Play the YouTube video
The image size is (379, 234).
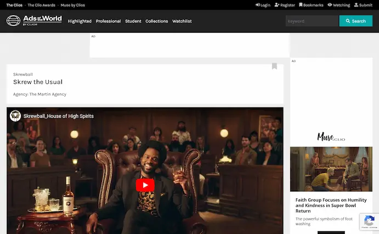point(145,185)
